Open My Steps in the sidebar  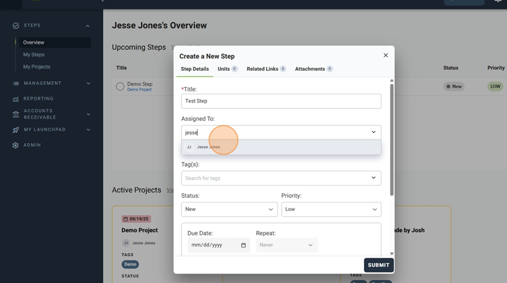point(34,55)
